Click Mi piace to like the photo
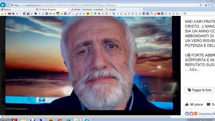This screenshot has width=215, height=121. (x=194, y=105)
